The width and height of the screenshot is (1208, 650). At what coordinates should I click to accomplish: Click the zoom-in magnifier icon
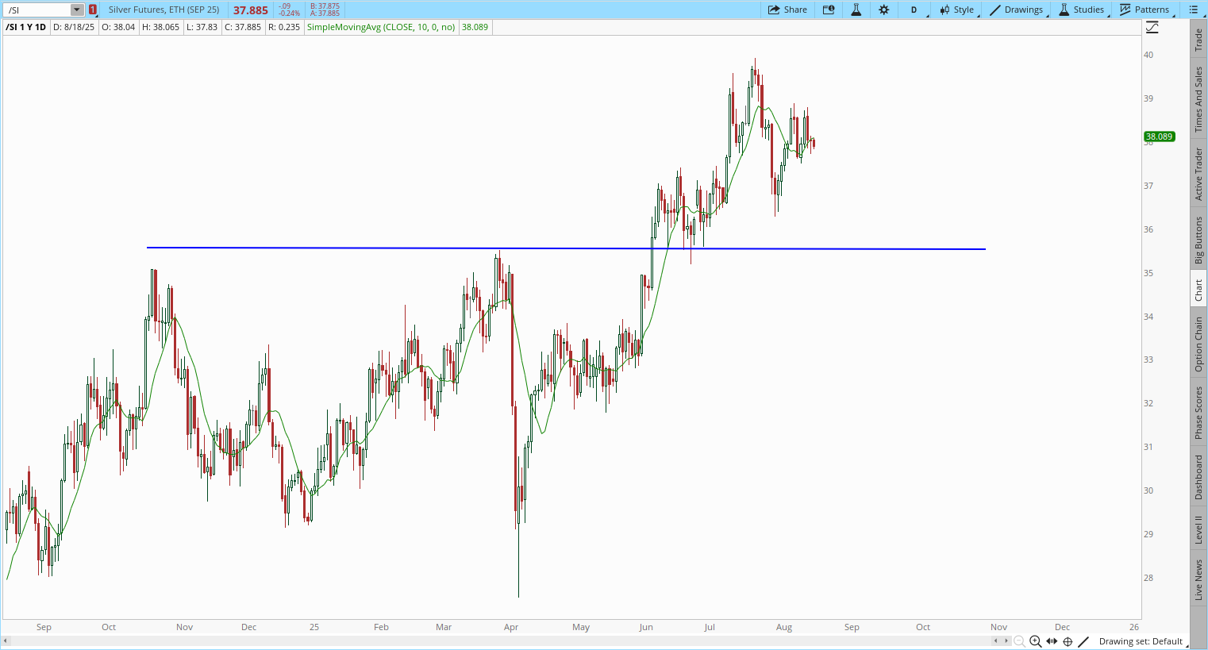click(x=1035, y=641)
